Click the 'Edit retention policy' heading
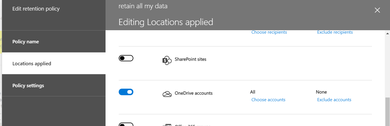Viewport: 390px width, 126px height. [x=36, y=9]
